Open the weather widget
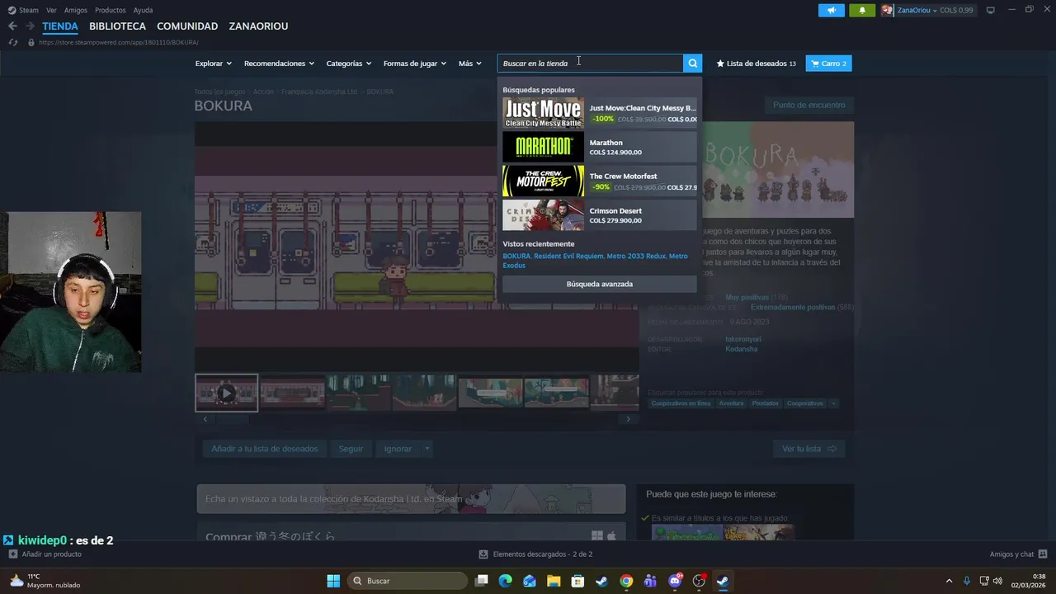The image size is (1056, 594). coord(44,581)
